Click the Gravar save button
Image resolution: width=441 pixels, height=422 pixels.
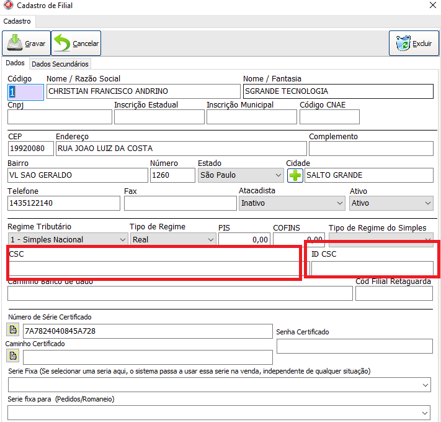tap(26, 44)
